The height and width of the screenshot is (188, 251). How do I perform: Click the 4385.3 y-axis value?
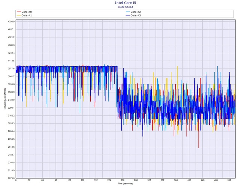tap(11, 45)
